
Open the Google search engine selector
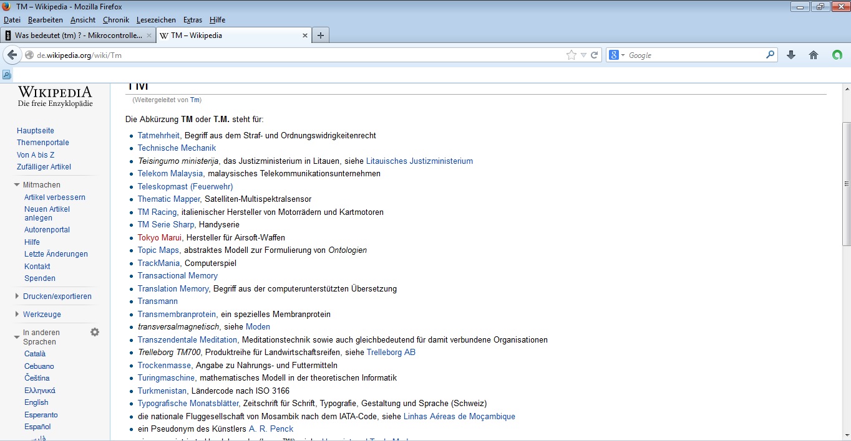pos(616,55)
